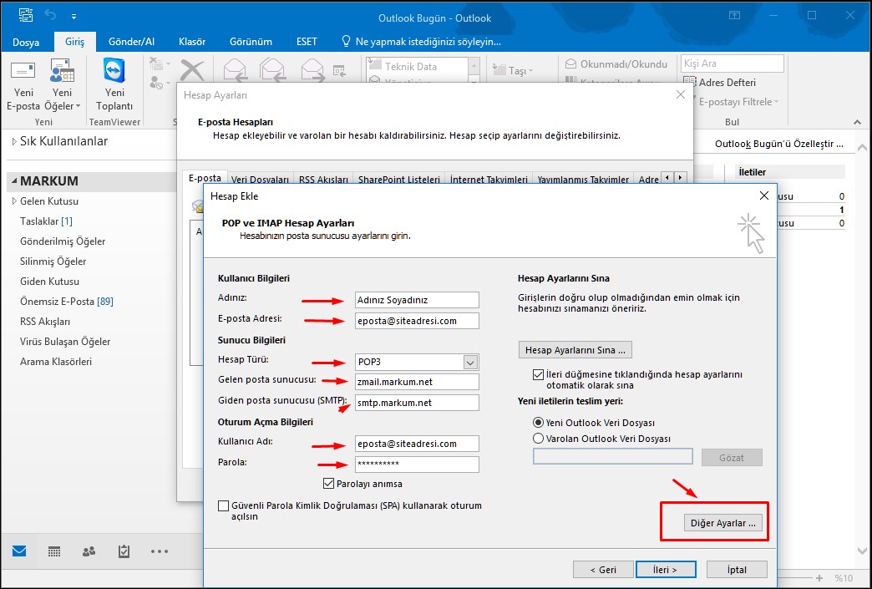Open Adres Defteri address book

720,83
